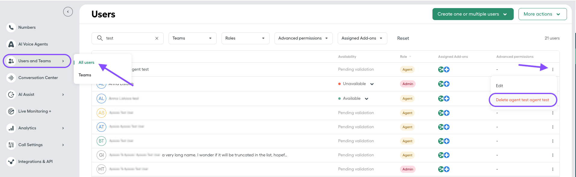Click the add-on icons in Available row
Screen dimensions: 576x177
point(444,99)
